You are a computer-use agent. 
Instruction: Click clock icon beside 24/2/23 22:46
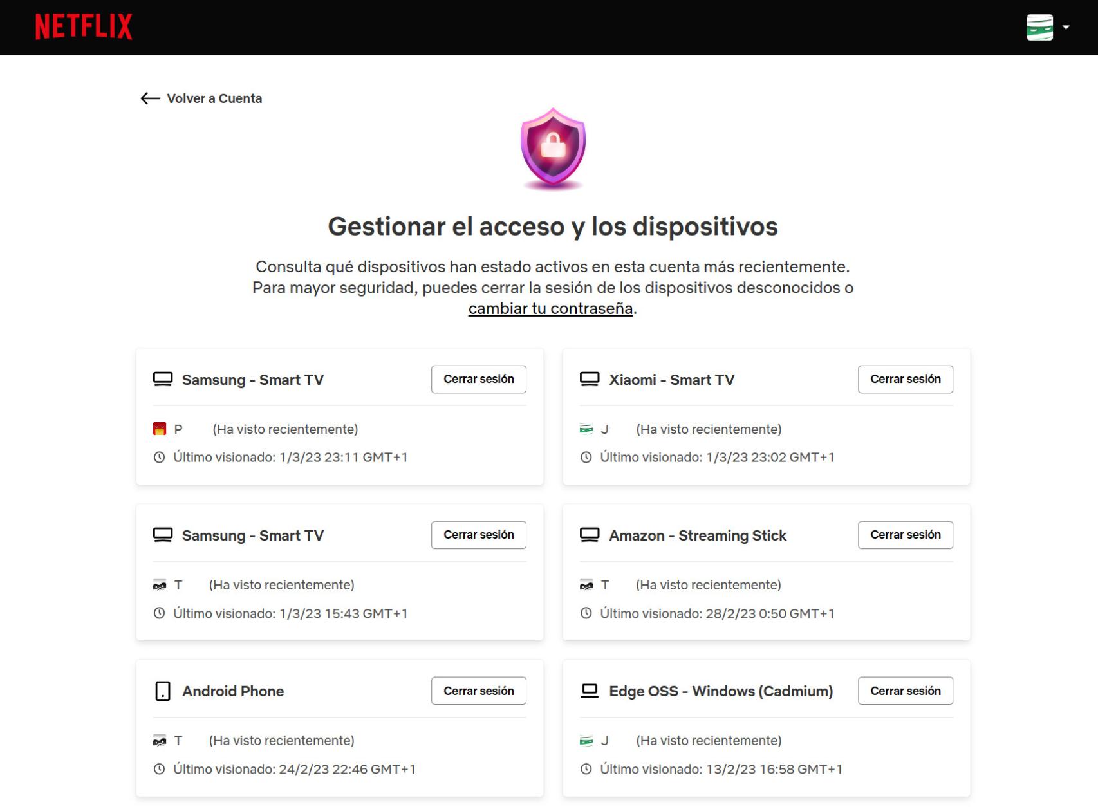point(159,769)
